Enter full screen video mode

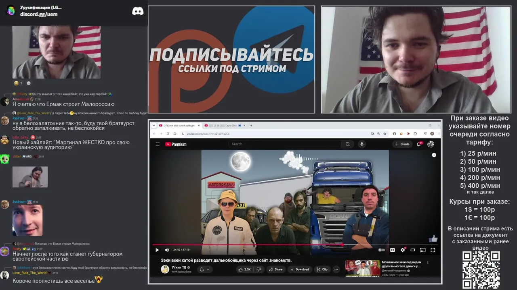tap(433, 250)
